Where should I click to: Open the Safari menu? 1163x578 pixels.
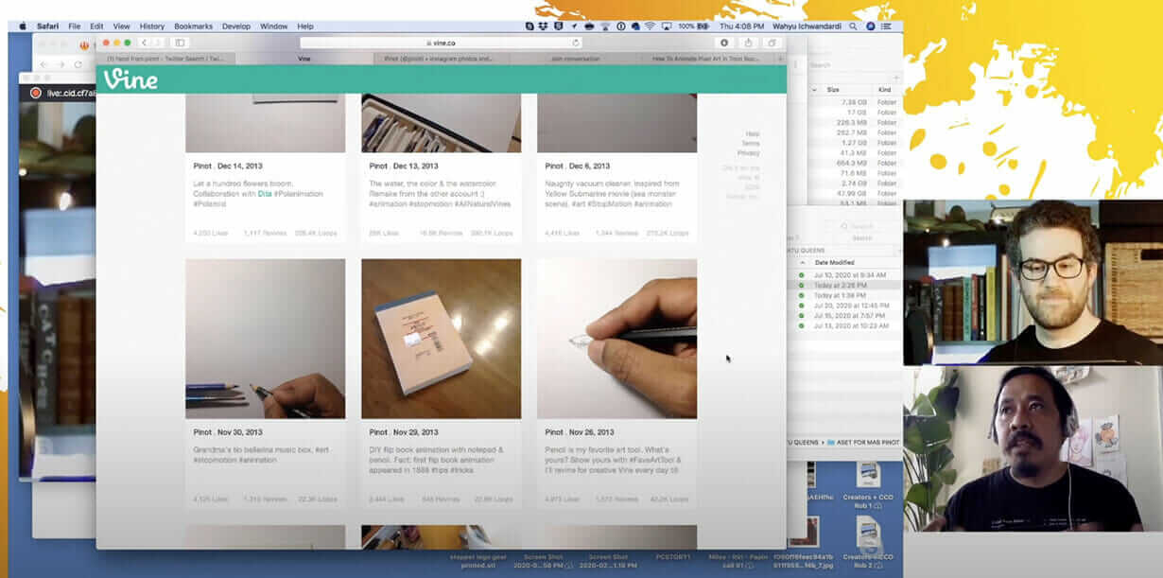(x=47, y=26)
